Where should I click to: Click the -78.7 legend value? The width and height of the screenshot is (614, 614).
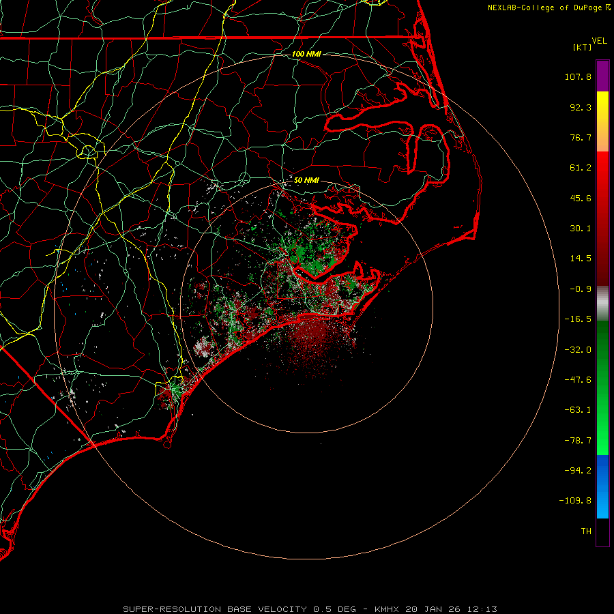(x=578, y=441)
